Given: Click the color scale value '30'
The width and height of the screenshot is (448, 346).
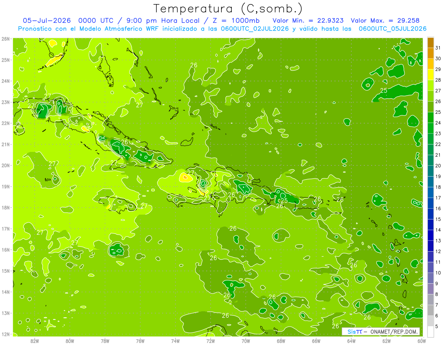Looking at the screenshot, I should (438, 59).
